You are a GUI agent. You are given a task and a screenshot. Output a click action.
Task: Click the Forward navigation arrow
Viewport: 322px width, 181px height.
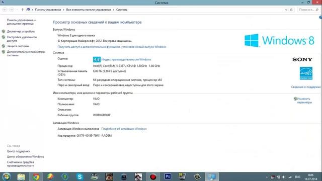(12, 10)
